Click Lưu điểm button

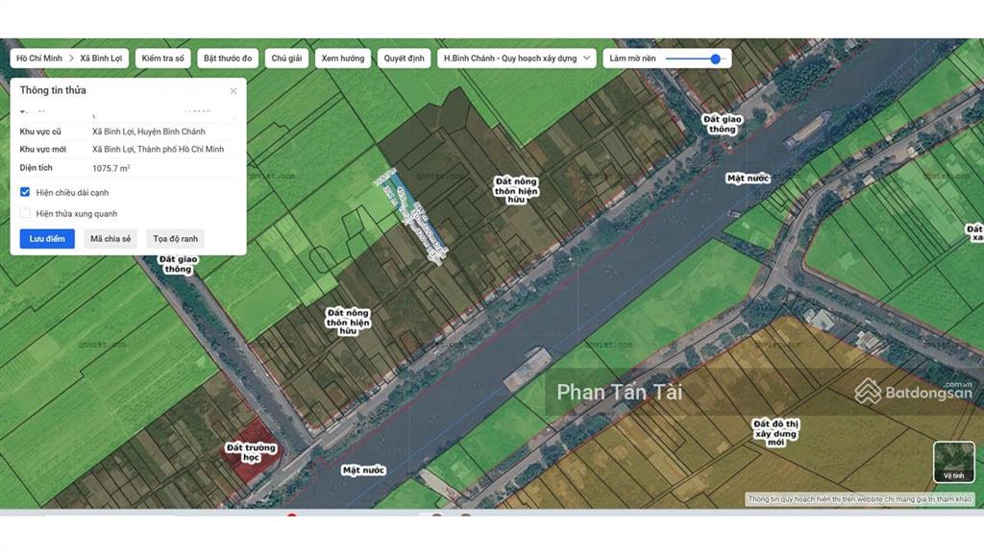[x=47, y=238]
